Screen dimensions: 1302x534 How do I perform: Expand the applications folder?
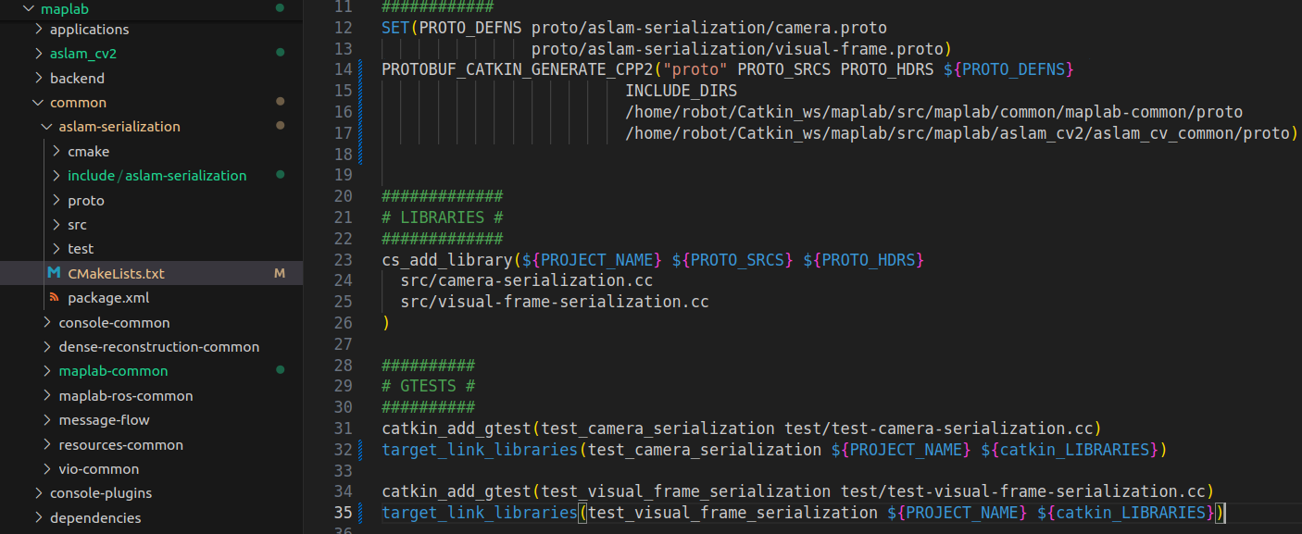click(39, 29)
